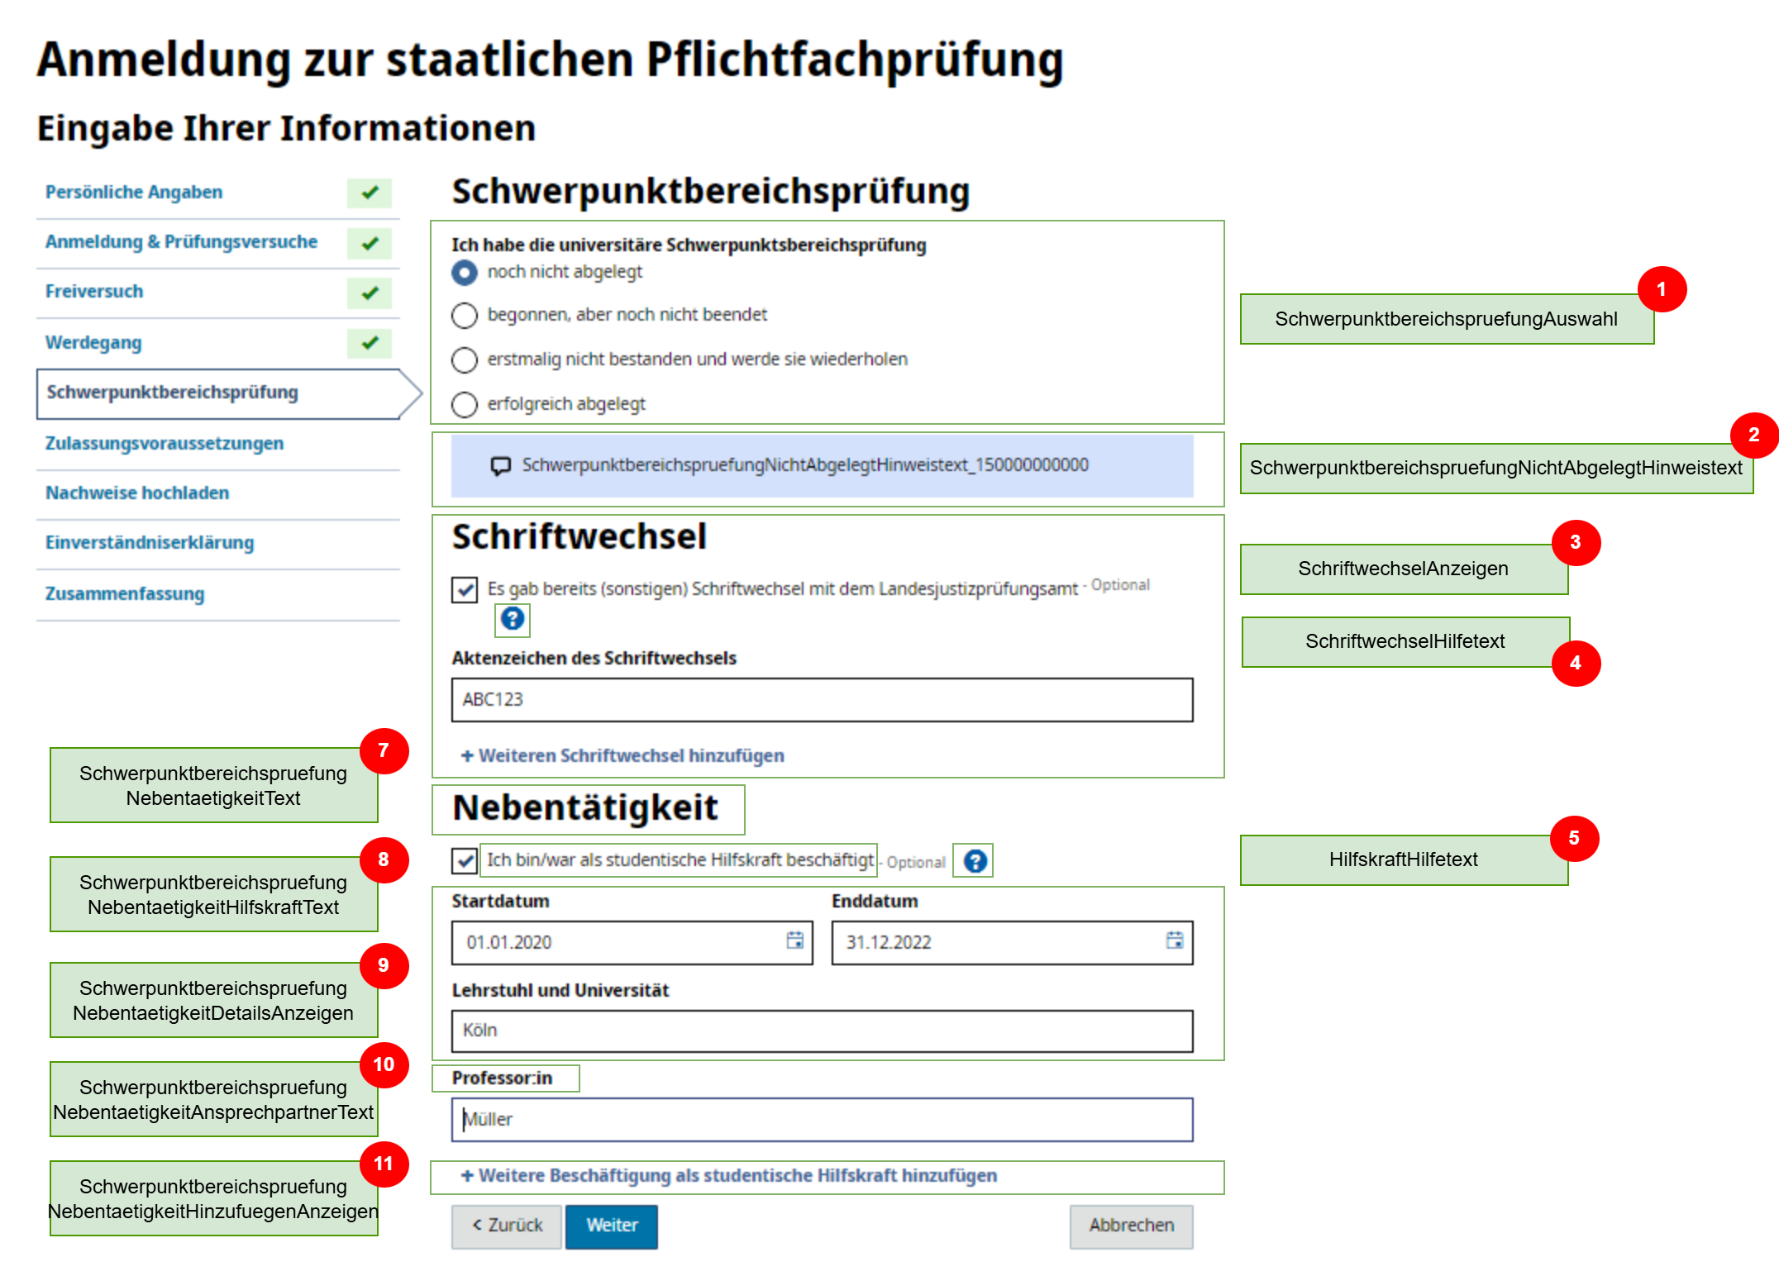Select the 'noch nicht abgelegt' radio option
1779x1276 pixels.
465,273
